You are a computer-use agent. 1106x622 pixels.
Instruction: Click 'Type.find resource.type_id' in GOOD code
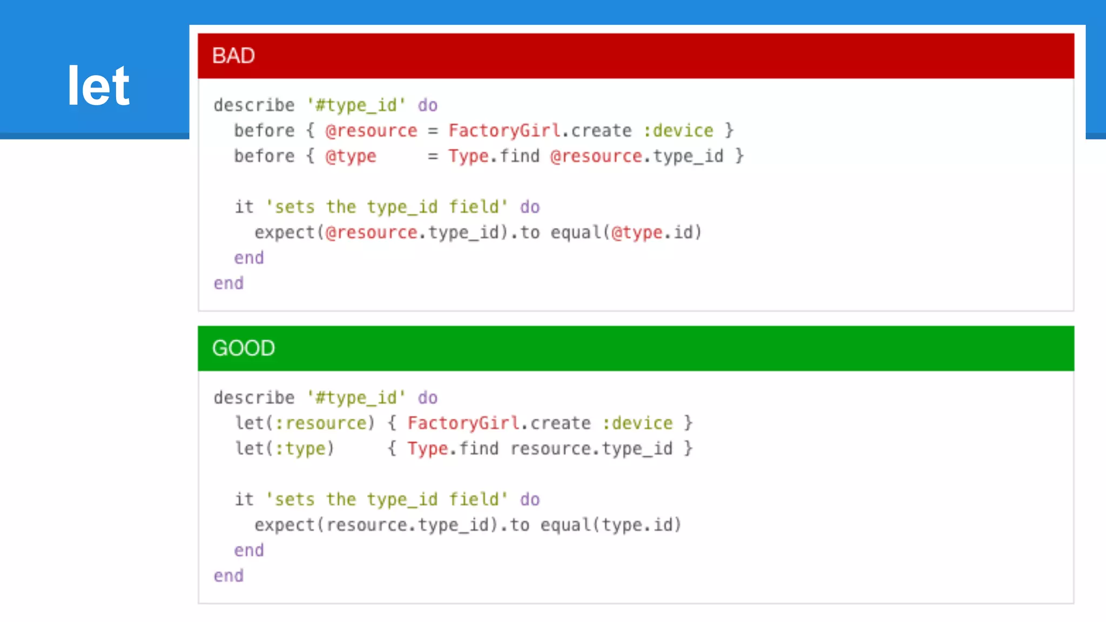[x=539, y=449]
